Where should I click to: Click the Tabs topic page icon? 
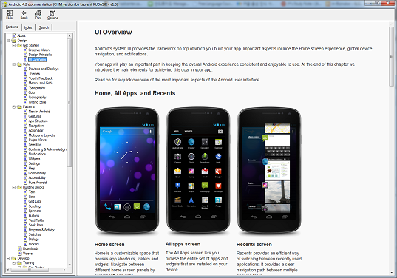(25, 192)
